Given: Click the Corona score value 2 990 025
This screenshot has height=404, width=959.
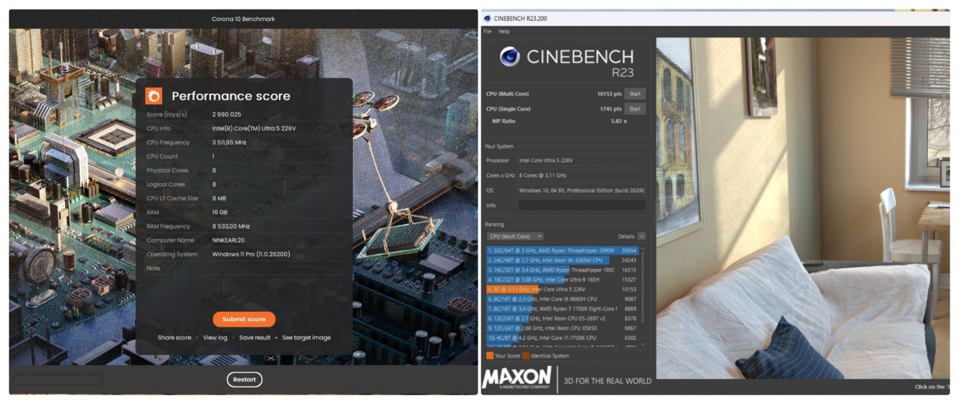Looking at the screenshot, I should (227, 115).
